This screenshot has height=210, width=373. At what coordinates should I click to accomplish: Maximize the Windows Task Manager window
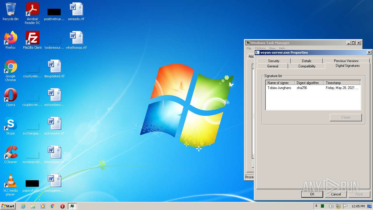353,43
